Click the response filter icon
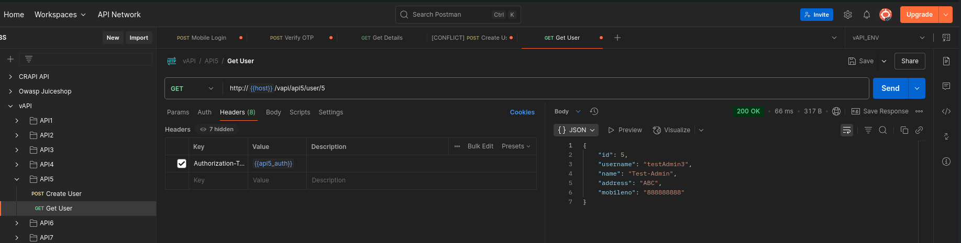The width and height of the screenshot is (961, 243). point(868,130)
